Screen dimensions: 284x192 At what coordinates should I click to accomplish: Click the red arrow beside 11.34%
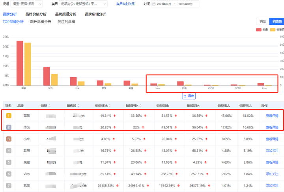pos(114,162)
